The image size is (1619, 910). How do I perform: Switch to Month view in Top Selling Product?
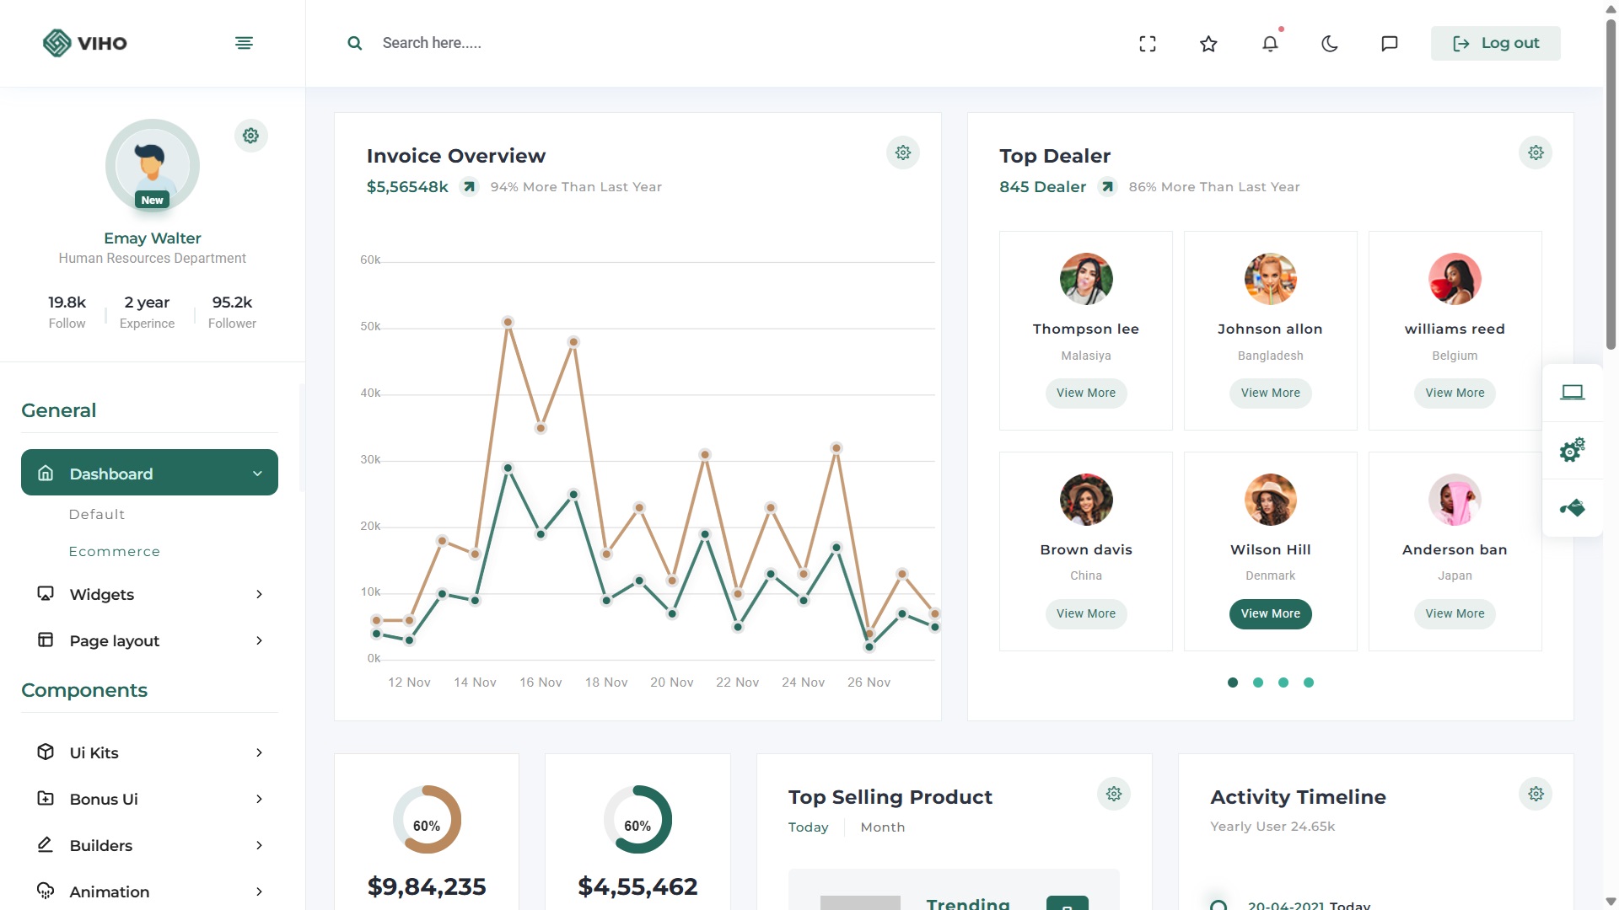click(x=882, y=827)
